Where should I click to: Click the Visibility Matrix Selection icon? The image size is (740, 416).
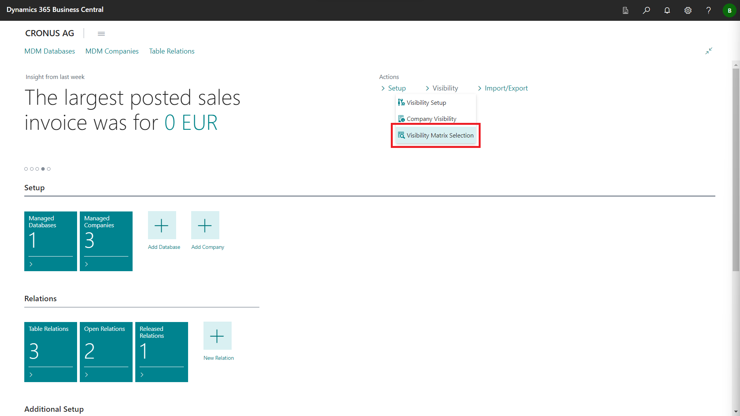pyautogui.click(x=401, y=135)
